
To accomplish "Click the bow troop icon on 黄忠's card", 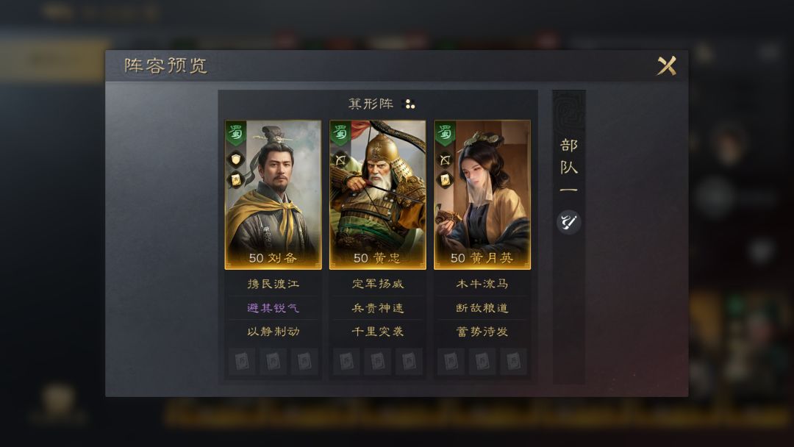I will (x=340, y=160).
